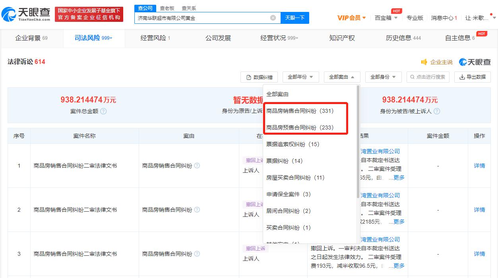
Task: Click the dropdown list scrollbar
Action: point(358,142)
